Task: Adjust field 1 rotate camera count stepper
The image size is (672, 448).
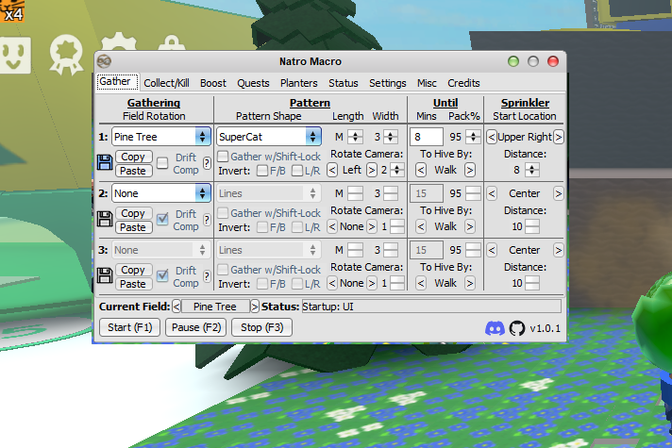Action: click(397, 170)
